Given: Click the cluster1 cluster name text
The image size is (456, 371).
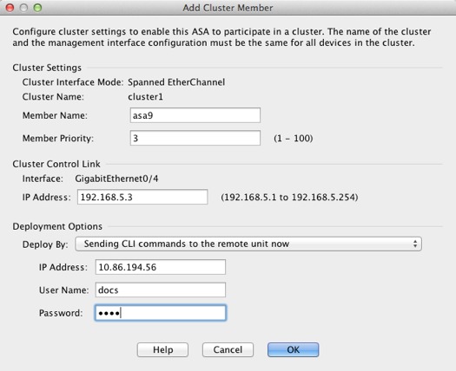Looking at the screenshot, I should (x=145, y=97).
